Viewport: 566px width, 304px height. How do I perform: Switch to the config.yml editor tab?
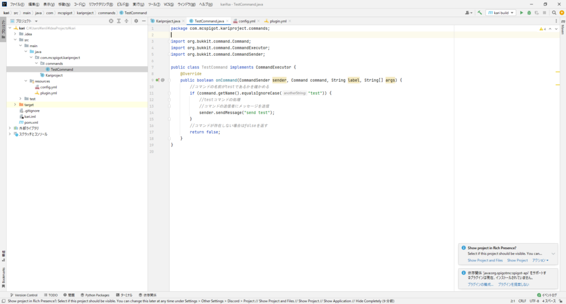[247, 21]
